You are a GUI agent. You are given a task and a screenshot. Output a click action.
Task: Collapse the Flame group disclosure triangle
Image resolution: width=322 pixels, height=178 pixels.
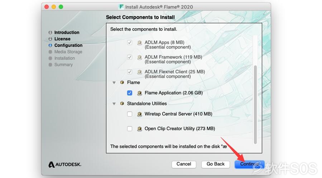pyautogui.click(x=114, y=83)
